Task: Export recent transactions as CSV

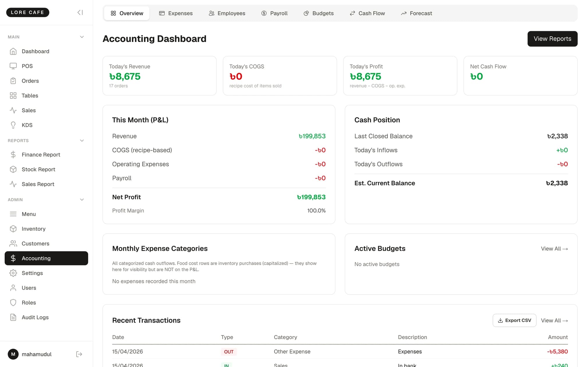Action: [514, 320]
